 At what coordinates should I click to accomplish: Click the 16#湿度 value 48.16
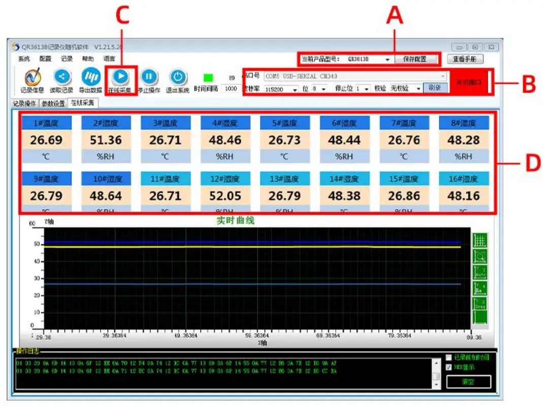click(x=464, y=196)
